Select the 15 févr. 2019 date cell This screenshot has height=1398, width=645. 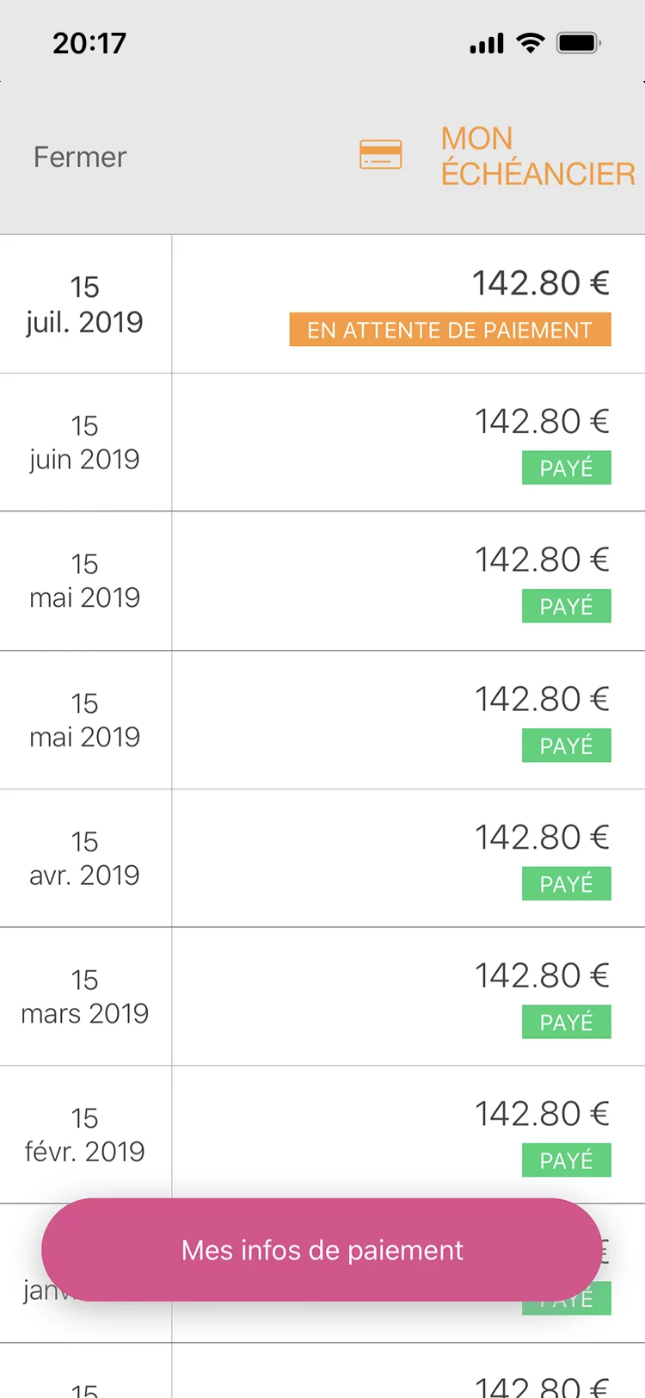84,1135
